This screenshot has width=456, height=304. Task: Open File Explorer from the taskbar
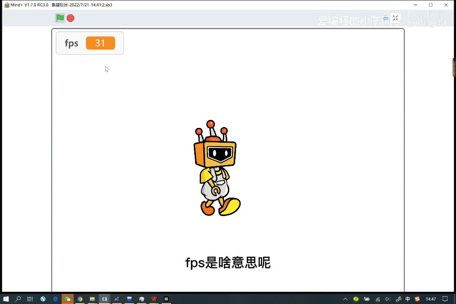pos(92,299)
